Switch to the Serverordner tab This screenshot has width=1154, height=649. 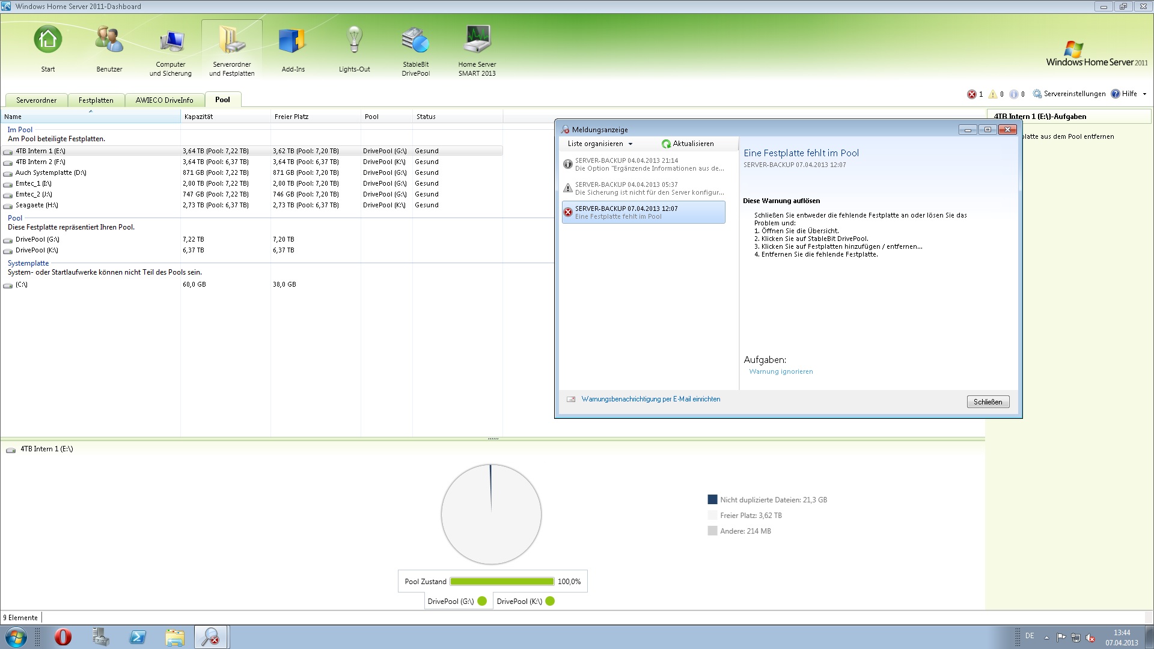(36, 100)
